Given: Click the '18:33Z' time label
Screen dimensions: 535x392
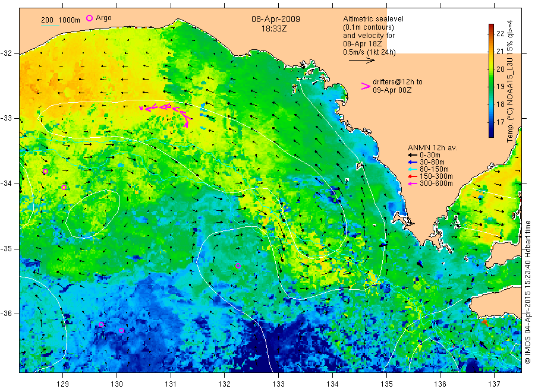Looking at the screenshot, I should click(x=274, y=29).
